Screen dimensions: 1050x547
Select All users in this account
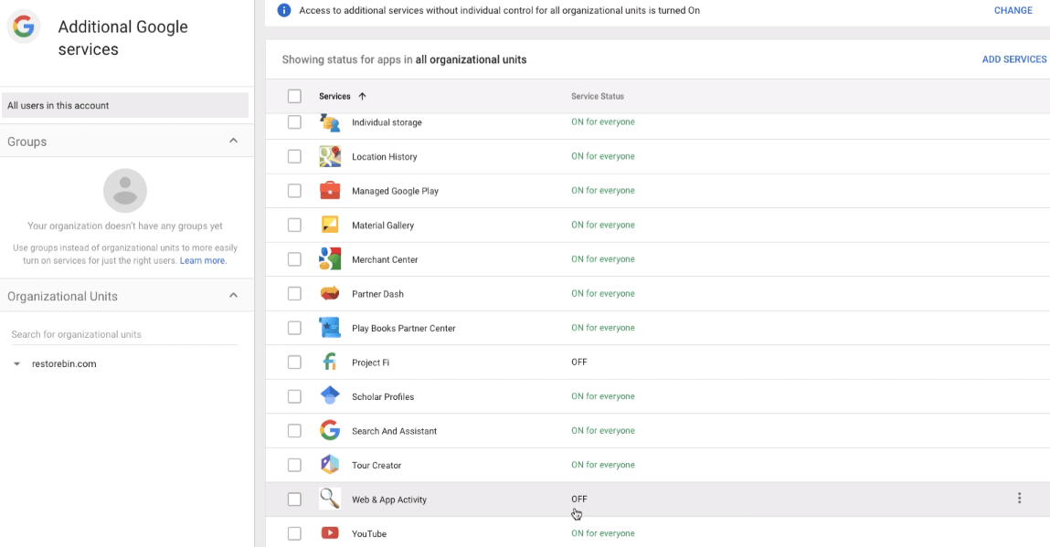tap(125, 105)
